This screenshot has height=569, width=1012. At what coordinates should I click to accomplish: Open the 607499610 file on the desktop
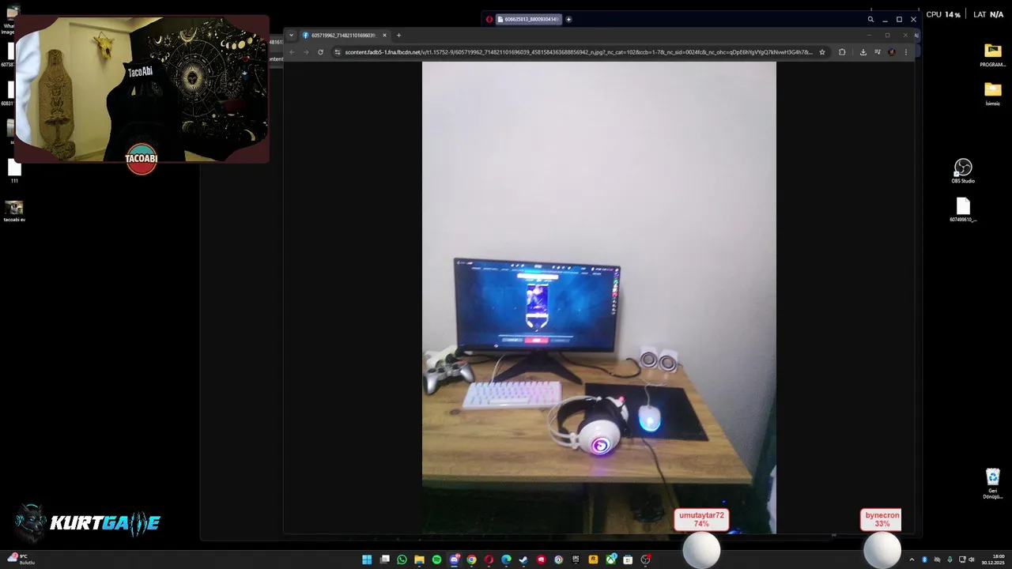963,209
